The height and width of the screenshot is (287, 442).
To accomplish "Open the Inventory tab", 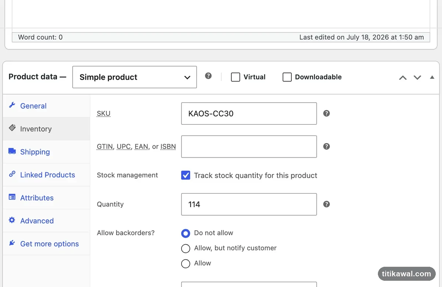I will (x=46, y=129).
